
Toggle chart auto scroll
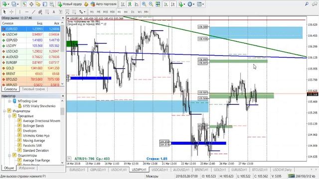[x=166, y=4]
